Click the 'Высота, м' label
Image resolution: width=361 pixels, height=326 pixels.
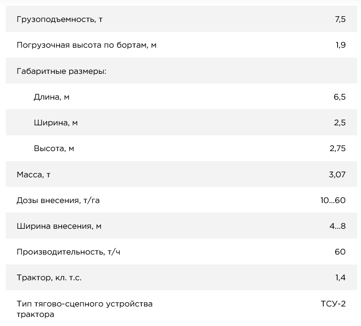point(54,149)
